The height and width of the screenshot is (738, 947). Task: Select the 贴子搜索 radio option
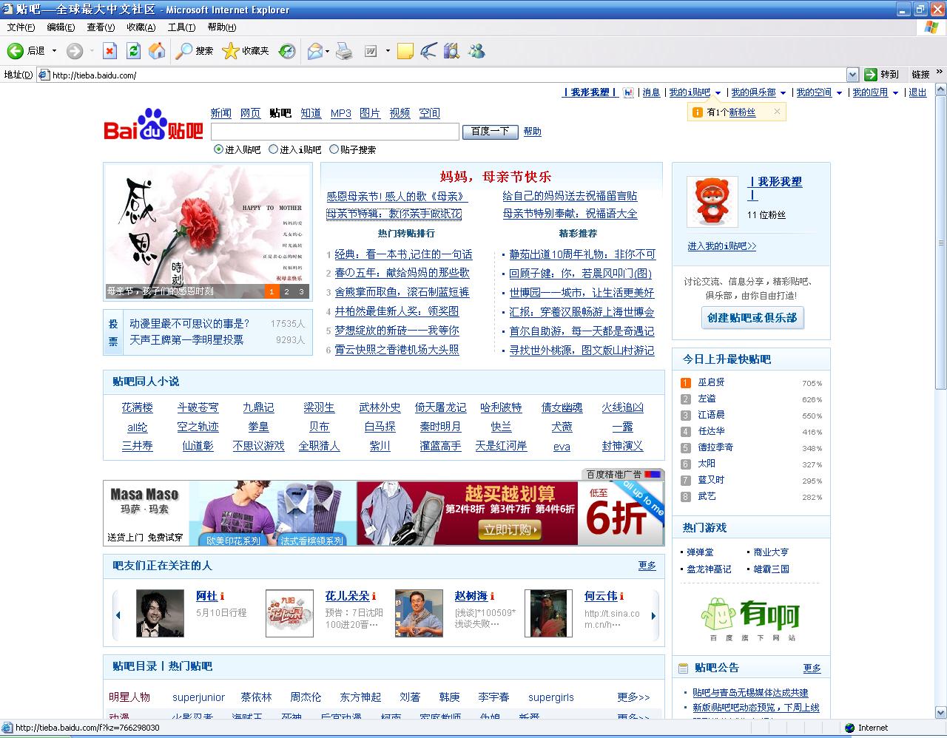pyautogui.click(x=334, y=149)
